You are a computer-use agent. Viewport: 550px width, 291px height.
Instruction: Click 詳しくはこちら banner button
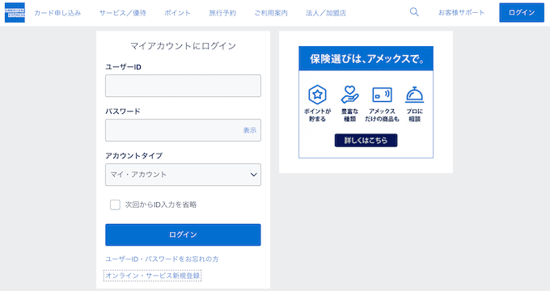pos(366,140)
